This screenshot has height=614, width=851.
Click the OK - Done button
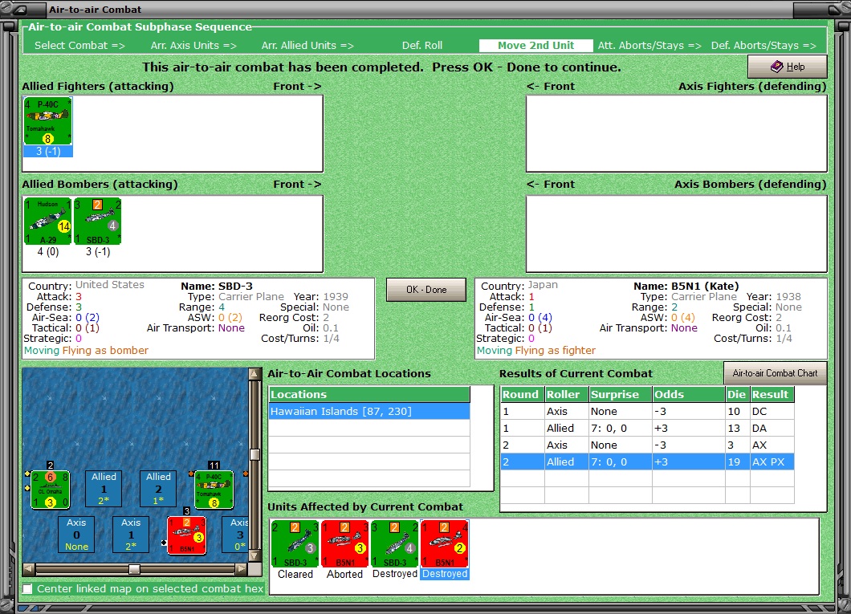point(426,290)
